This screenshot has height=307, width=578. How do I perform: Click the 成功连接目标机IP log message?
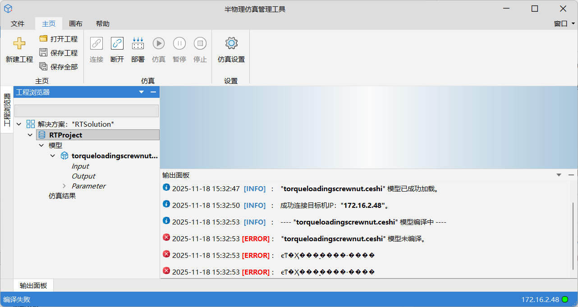click(x=335, y=205)
